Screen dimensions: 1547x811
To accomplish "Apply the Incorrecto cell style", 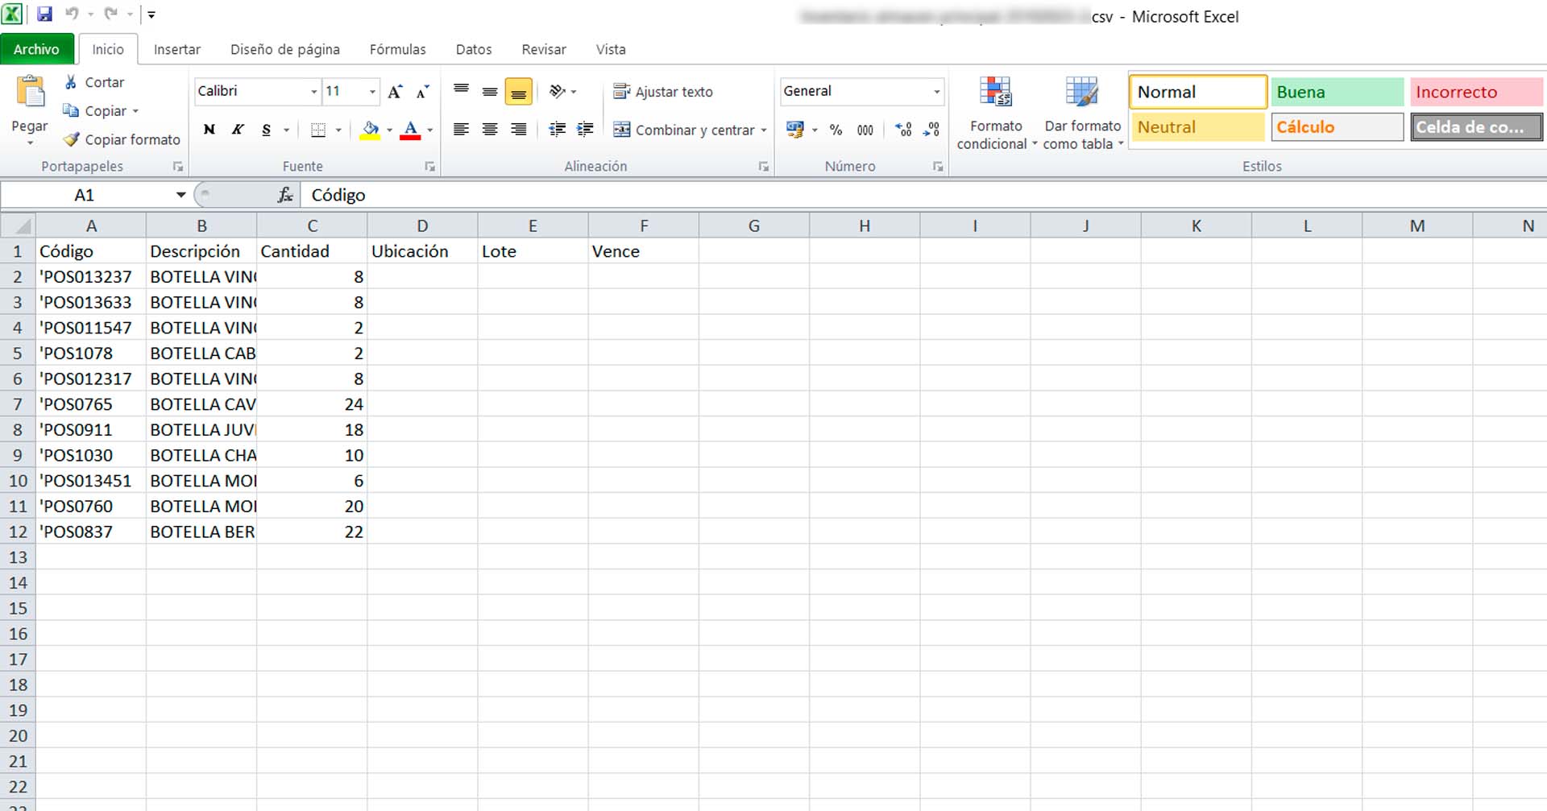I will tap(1476, 92).
